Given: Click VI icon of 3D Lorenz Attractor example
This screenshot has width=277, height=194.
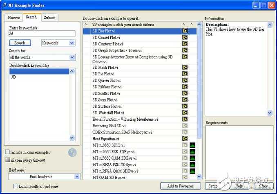Looking at the screenshot, I should click(185, 56).
